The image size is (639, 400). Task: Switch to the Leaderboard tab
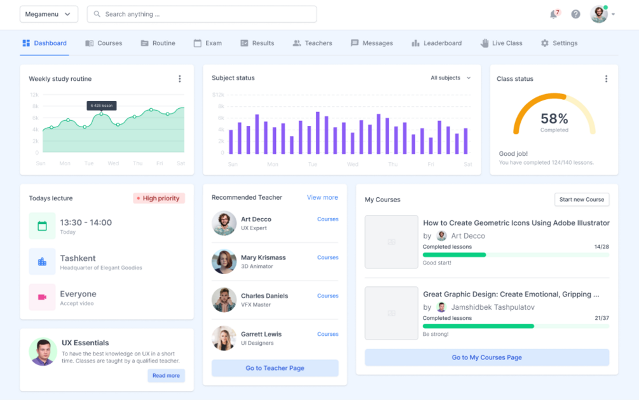coord(436,43)
